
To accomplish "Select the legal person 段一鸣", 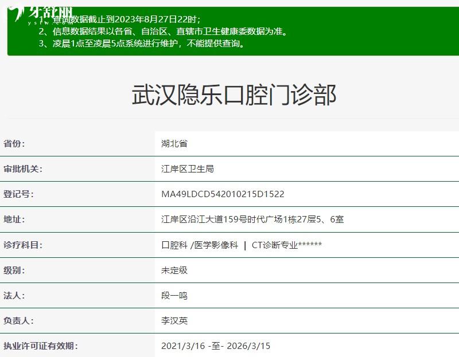I will pyautogui.click(x=174, y=295).
